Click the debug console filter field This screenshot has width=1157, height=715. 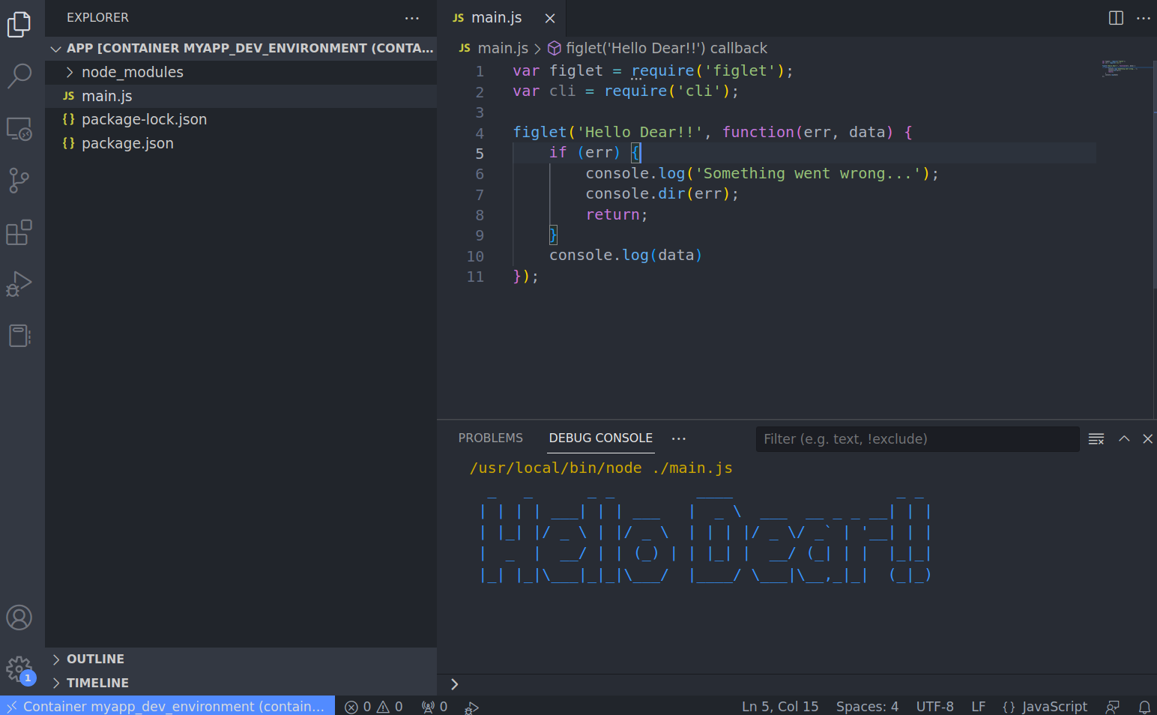[x=918, y=439]
